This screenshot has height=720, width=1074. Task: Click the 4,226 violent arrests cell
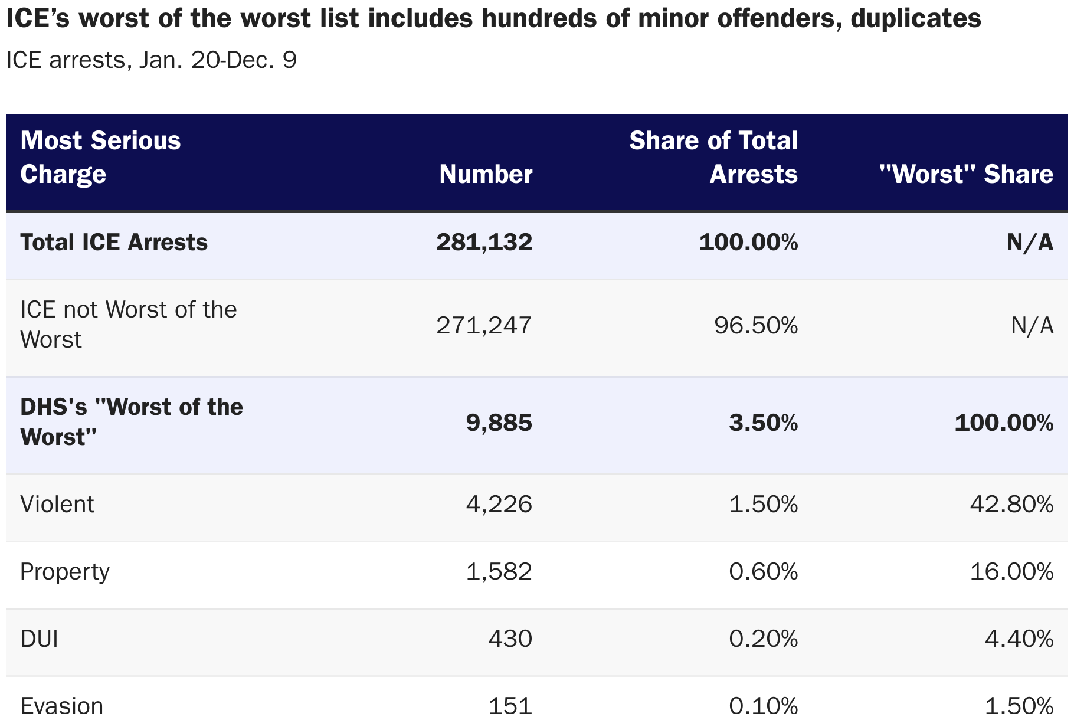[499, 505]
